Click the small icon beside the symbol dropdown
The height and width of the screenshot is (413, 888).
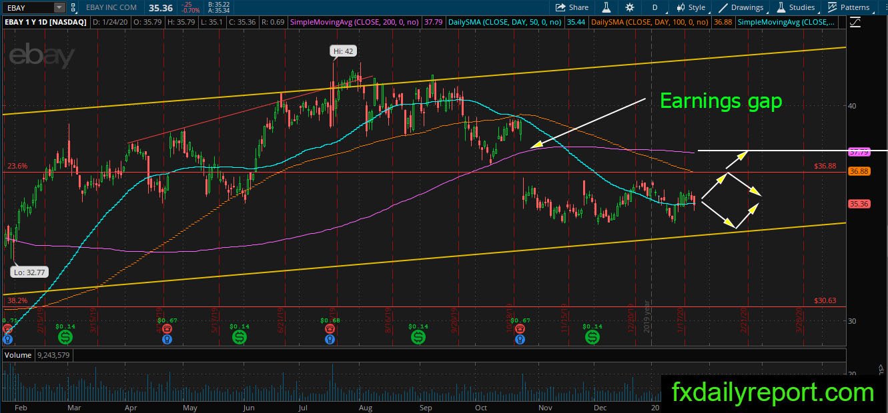[x=73, y=7]
